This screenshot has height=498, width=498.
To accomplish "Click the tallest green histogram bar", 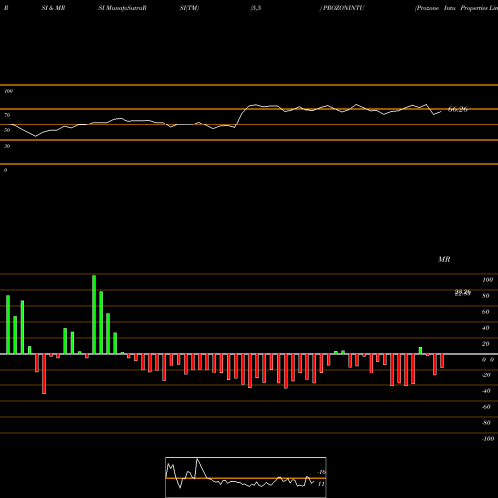I will 94,314.
